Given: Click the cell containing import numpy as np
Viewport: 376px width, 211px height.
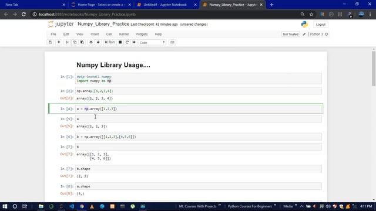Looking at the screenshot, I should pyautogui.click(x=199, y=79).
